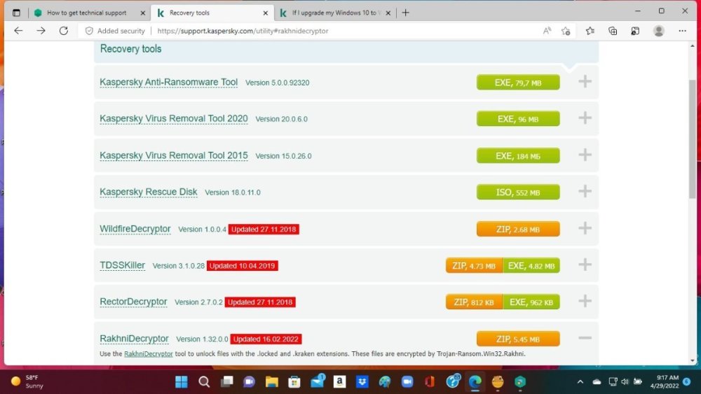Image resolution: width=701 pixels, height=394 pixels.
Task: Download TDSSKiller ZIP 4.73 MB
Action: point(474,265)
